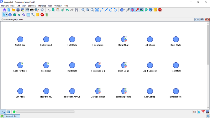Click the green paintbrush icon
The height and width of the screenshot is (118, 210).
pos(63,10)
